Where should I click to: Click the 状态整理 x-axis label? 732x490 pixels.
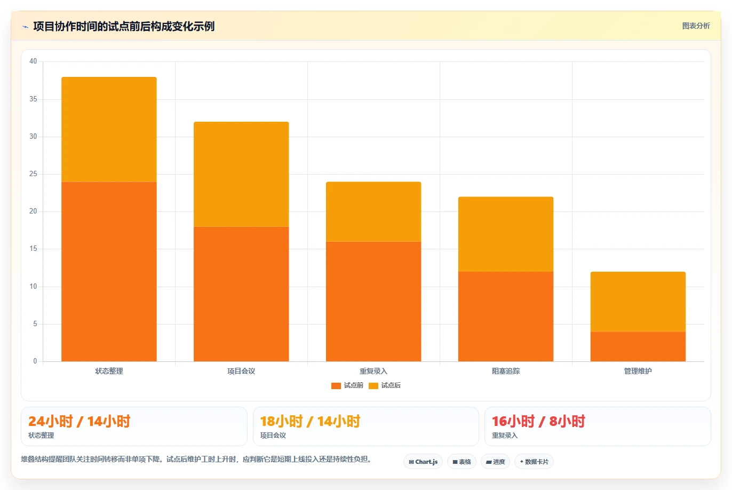109,371
